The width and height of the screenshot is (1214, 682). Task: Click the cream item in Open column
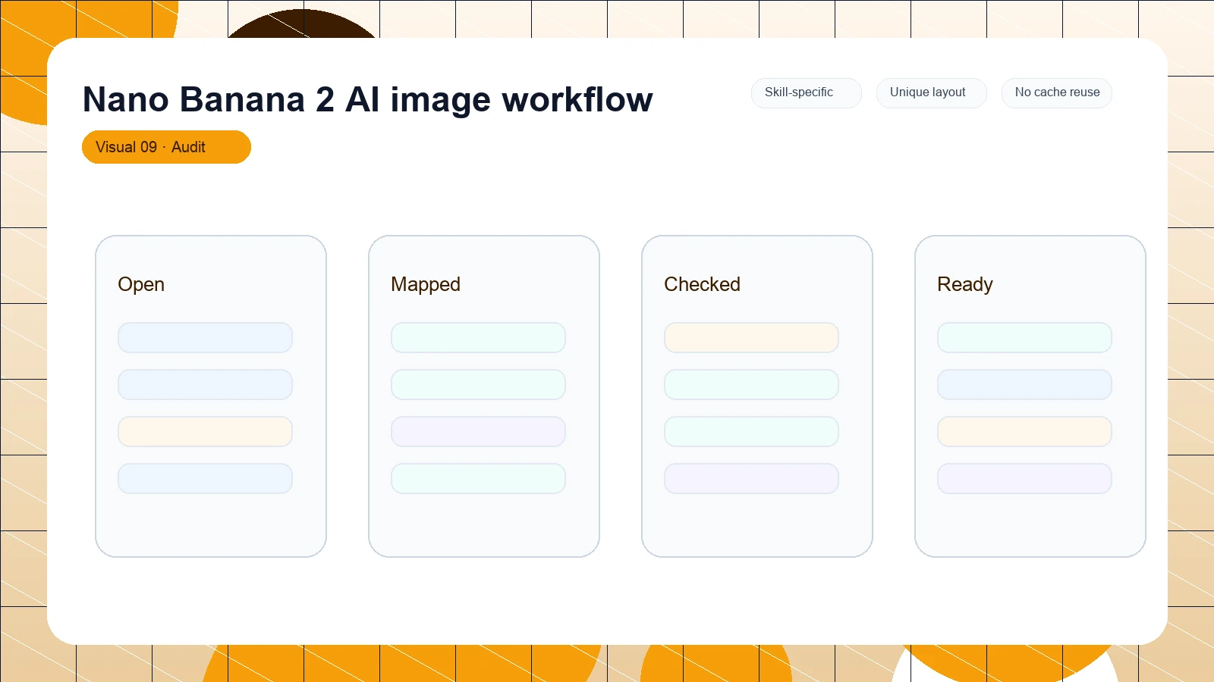[x=205, y=431]
